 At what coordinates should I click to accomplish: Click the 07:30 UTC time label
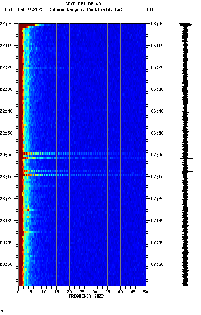click(157, 221)
